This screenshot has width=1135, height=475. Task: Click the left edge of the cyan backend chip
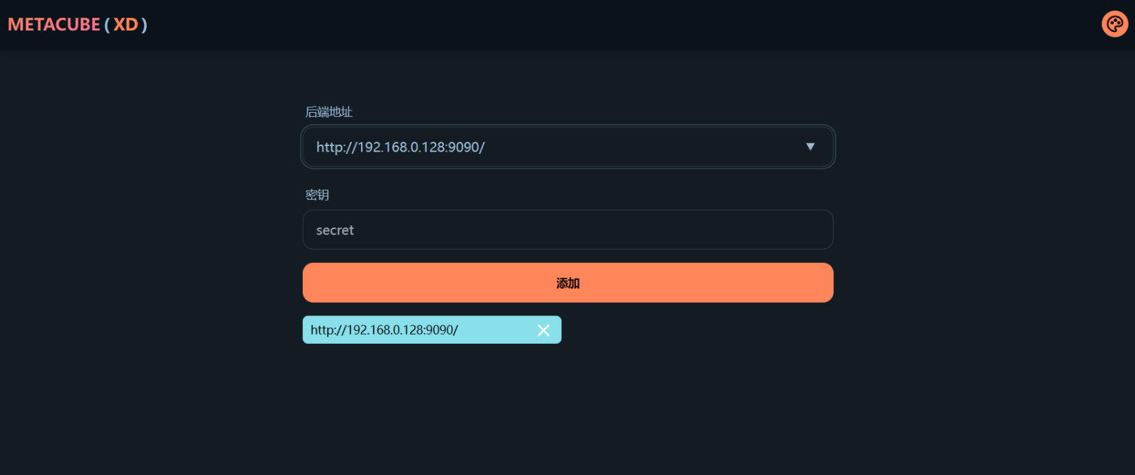click(306, 330)
